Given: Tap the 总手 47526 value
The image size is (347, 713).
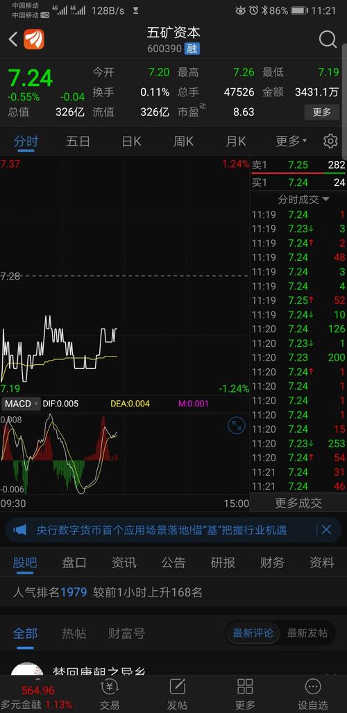Looking at the screenshot, I should (239, 92).
